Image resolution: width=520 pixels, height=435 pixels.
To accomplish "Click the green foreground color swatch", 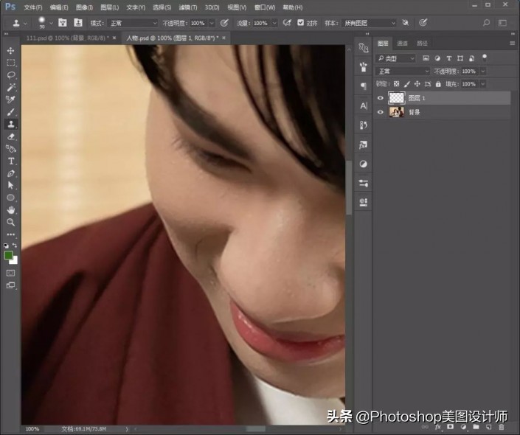I will click(9, 255).
